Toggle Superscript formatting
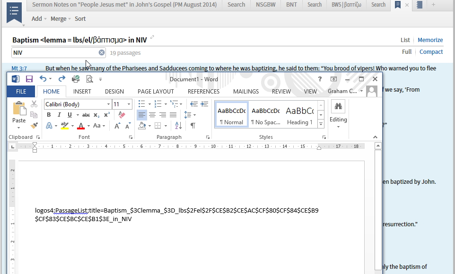Viewport: 455px width, 274px height. (x=107, y=115)
